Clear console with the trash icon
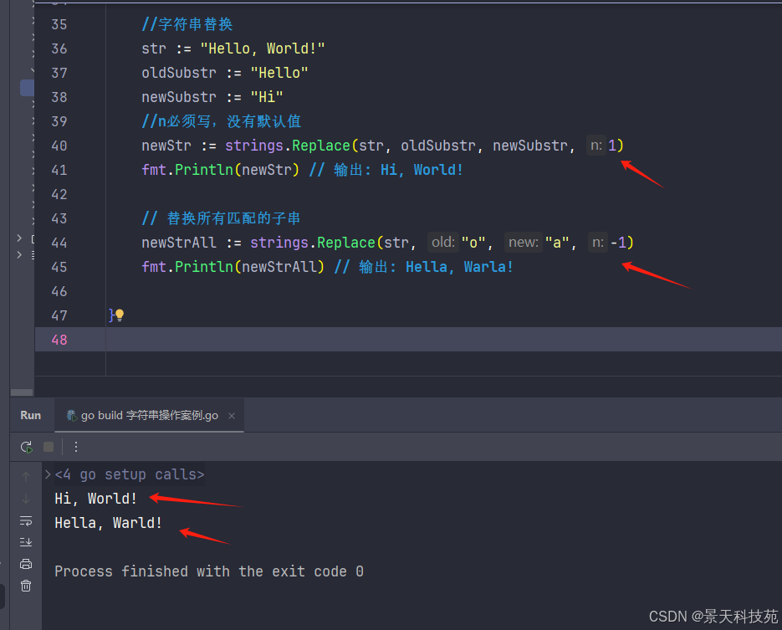 click(x=26, y=586)
